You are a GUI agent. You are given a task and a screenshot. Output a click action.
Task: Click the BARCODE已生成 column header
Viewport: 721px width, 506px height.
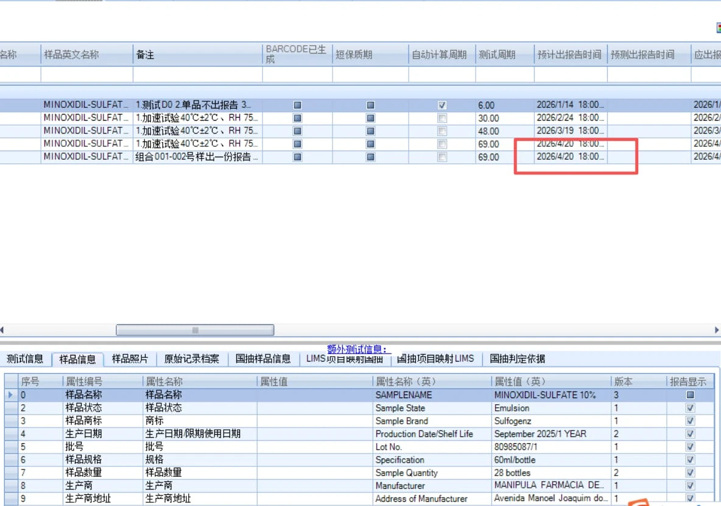pos(298,54)
